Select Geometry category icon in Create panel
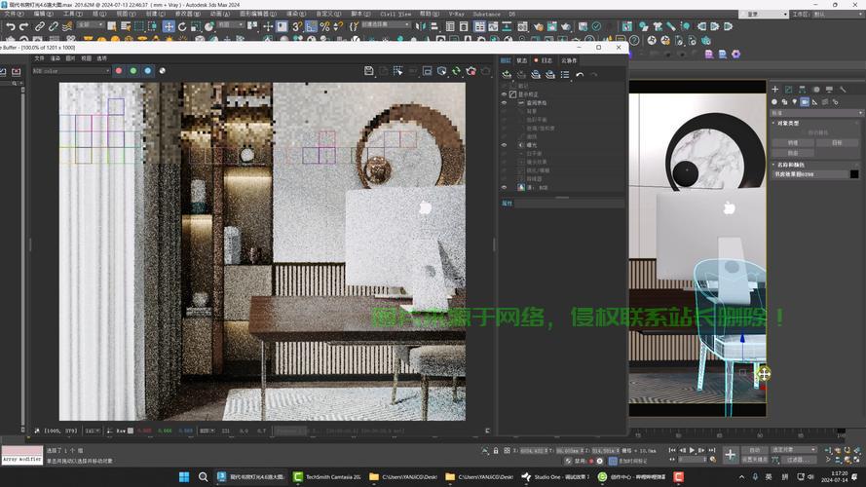Screen dimensions: 866x487 pyautogui.click(x=774, y=102)
